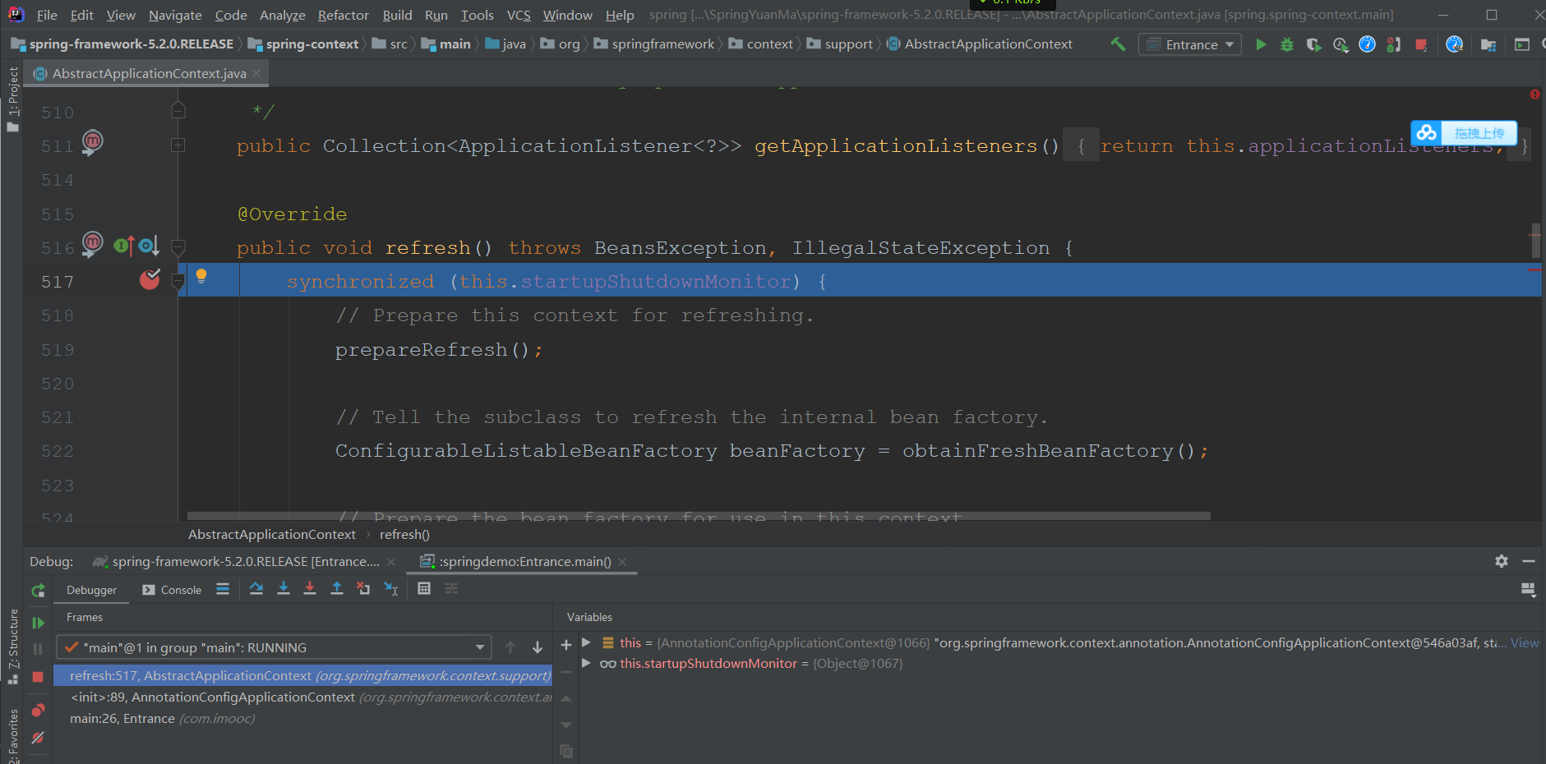Click the refresh() editor breadcrumb
Screen dimensions: 1546x764
404,535
